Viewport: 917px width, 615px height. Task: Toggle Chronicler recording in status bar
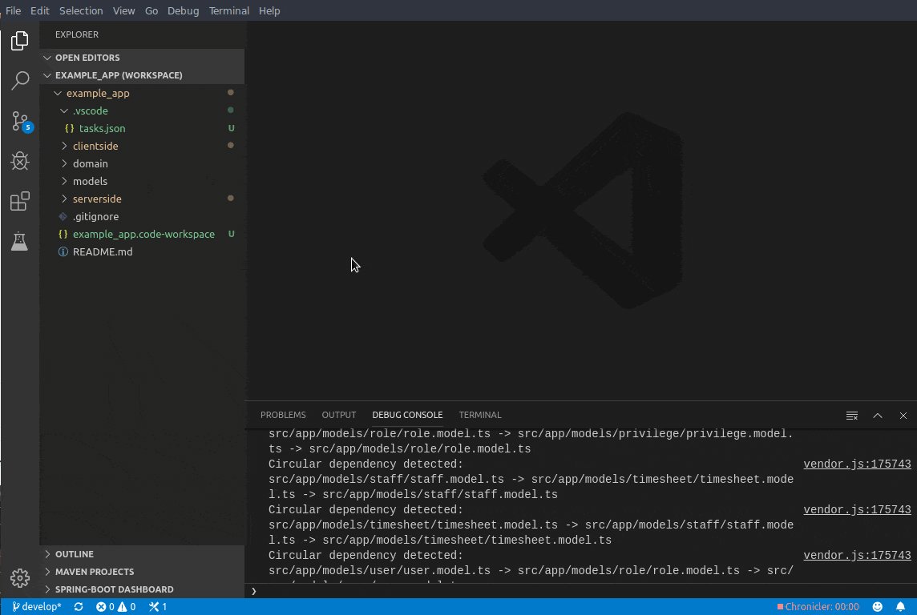coord(818,607)
